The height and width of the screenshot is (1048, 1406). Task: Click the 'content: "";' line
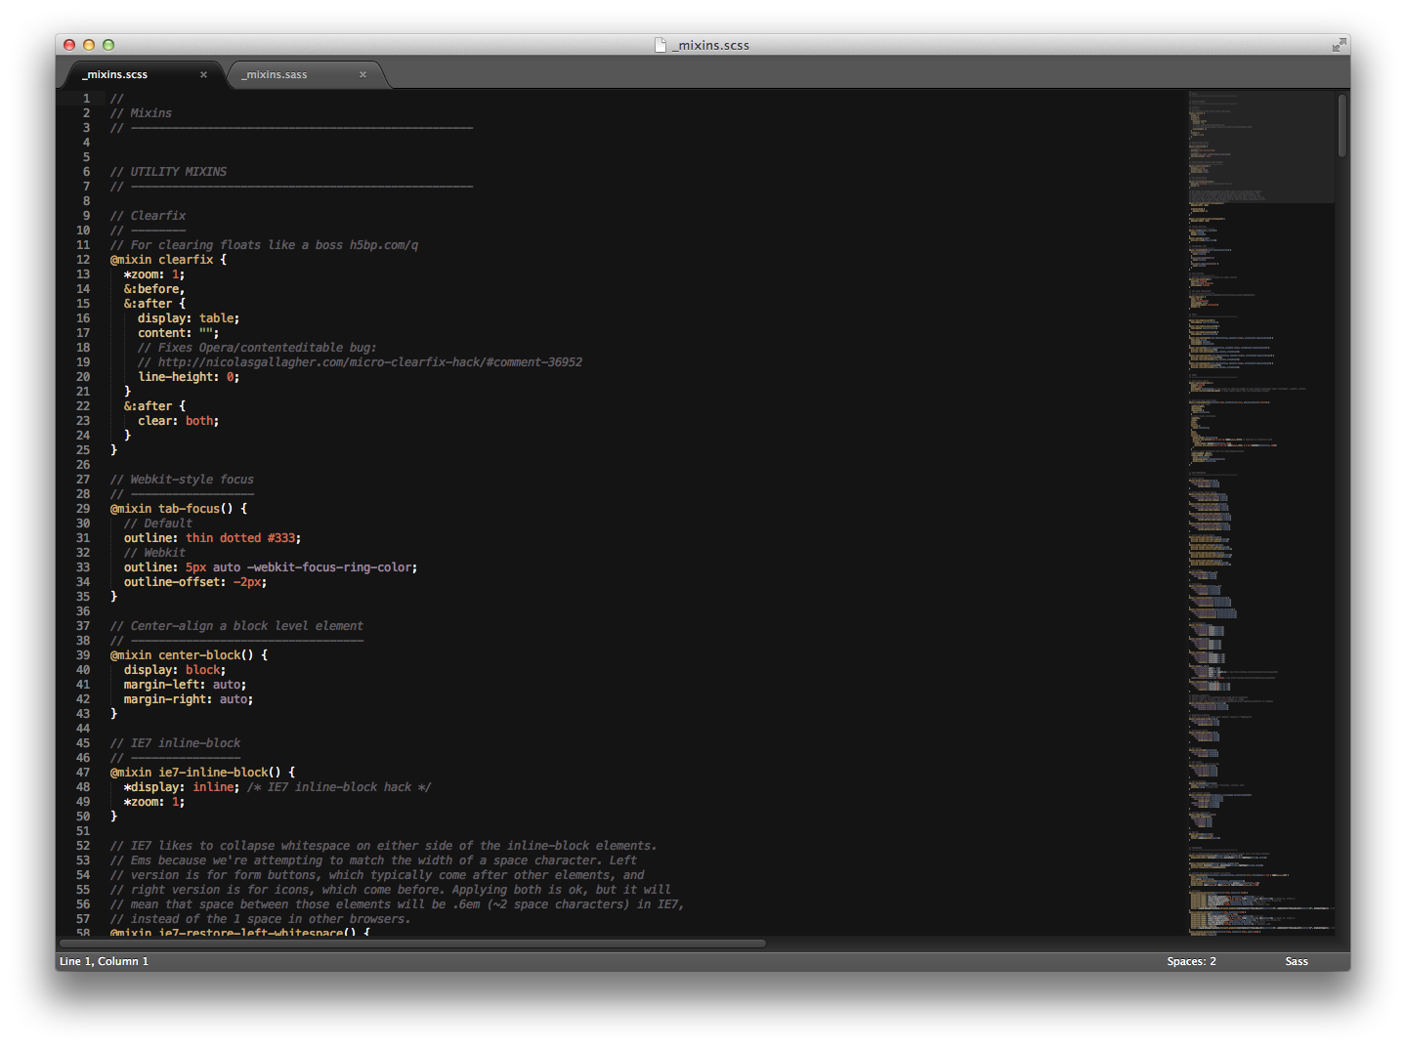(x=178, y=333)
